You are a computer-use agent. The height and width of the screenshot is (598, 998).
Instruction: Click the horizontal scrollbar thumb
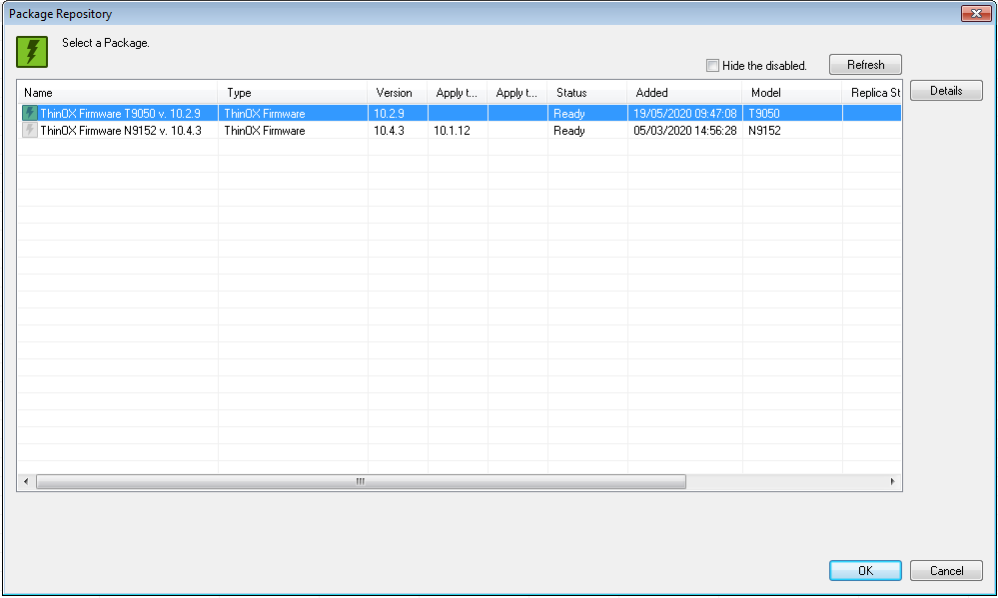(360, 481)
